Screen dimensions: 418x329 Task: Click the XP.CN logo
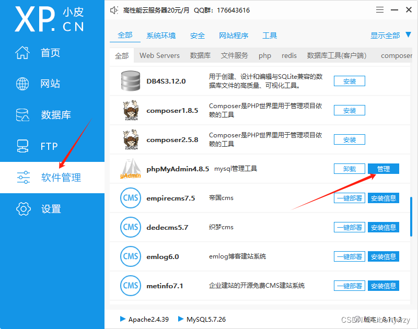tap(50, 19)
